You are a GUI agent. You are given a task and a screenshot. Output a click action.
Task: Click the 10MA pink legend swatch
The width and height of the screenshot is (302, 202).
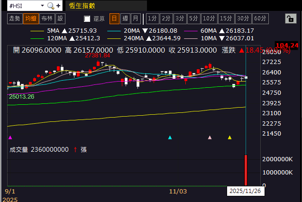191,38
